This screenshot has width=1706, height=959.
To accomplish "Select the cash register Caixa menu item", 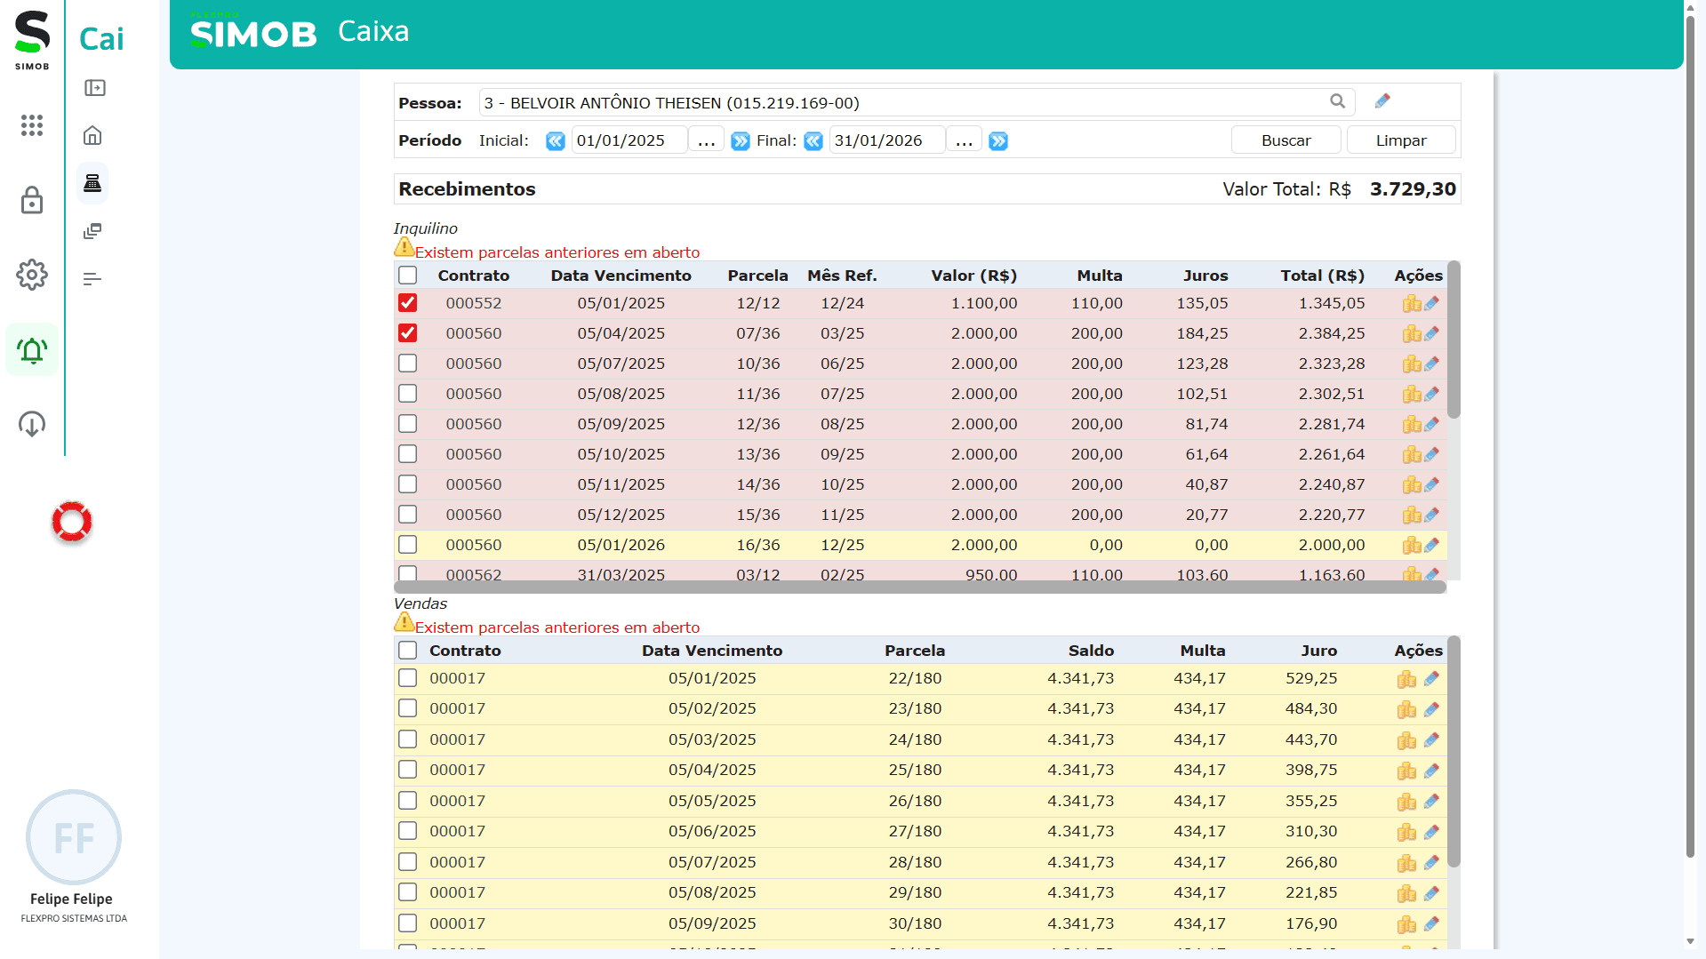I will tap(92, 183).
